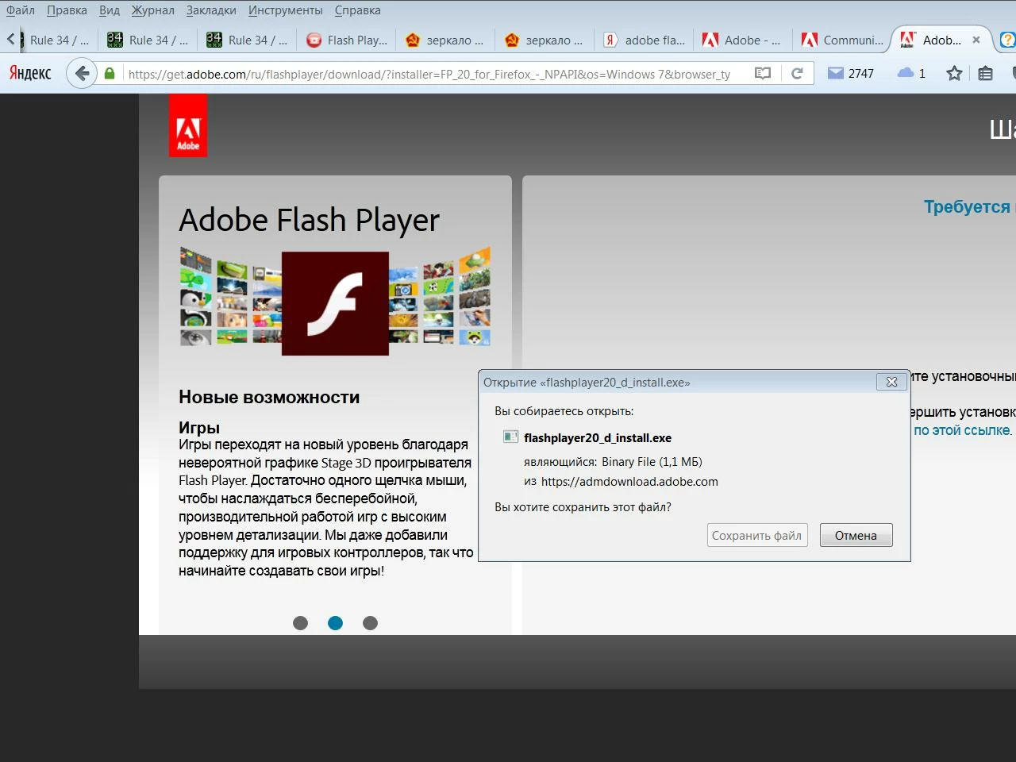This screenshot has width=1016, height=762.
Task: Show bookmarks list icon in toolbar
Action: pos(985,73)
